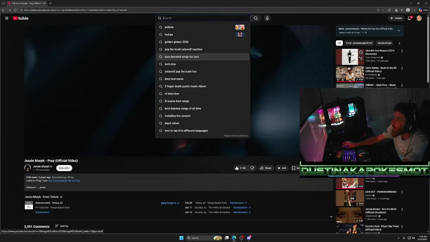Like the Jessie Murph Pray video

pos(240,168)
